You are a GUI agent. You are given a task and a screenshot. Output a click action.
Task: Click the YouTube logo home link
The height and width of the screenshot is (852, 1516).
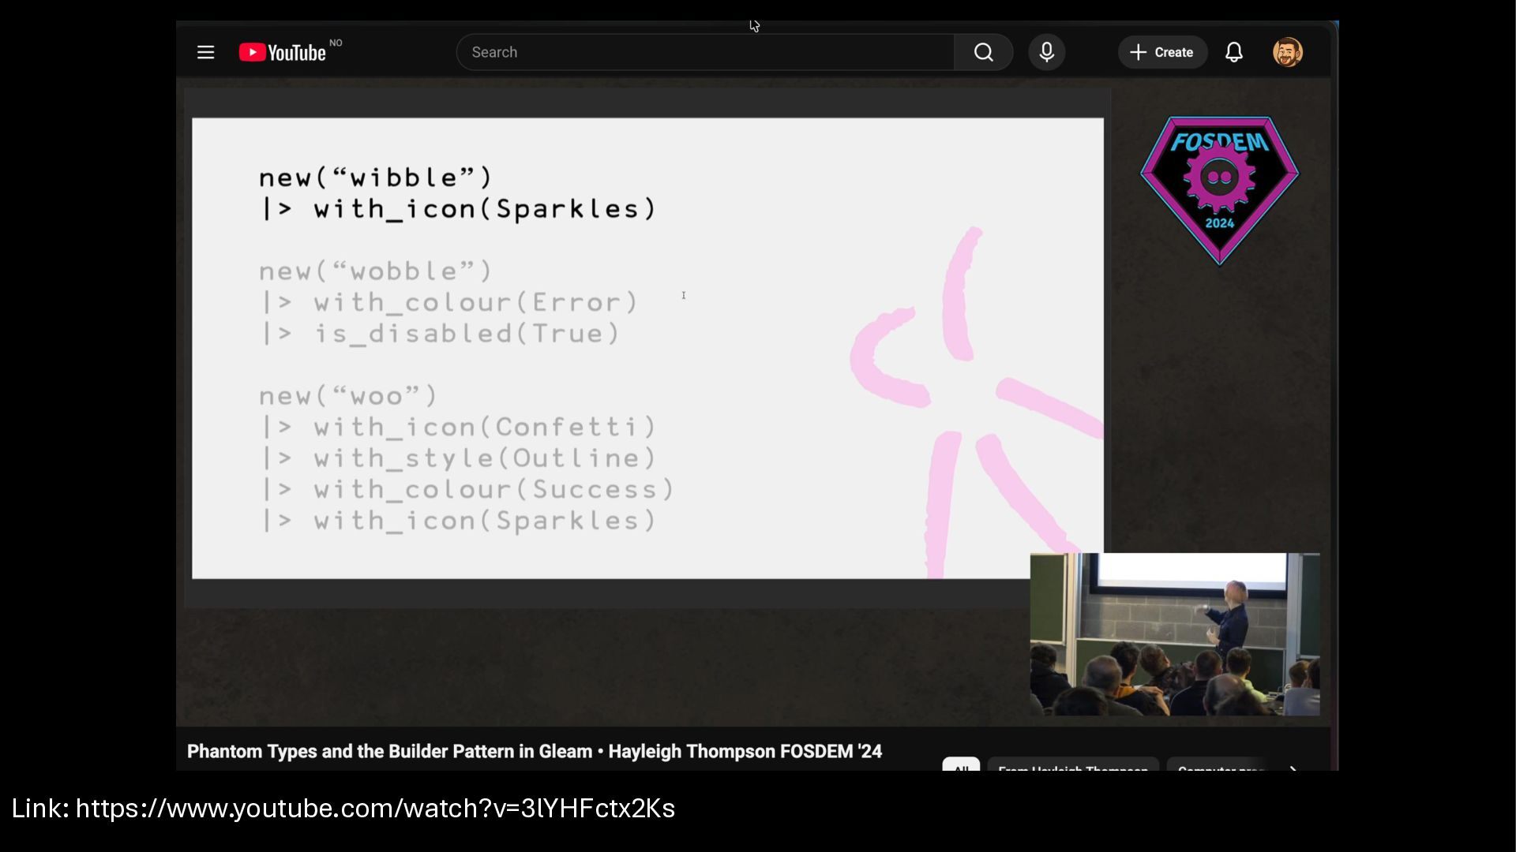pyautogui.click(x=283, y=53)
